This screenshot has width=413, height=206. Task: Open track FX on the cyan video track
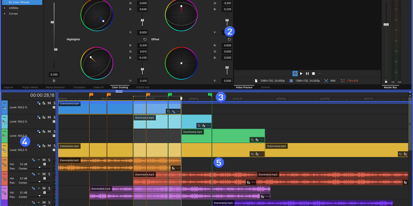coord(44,117)
